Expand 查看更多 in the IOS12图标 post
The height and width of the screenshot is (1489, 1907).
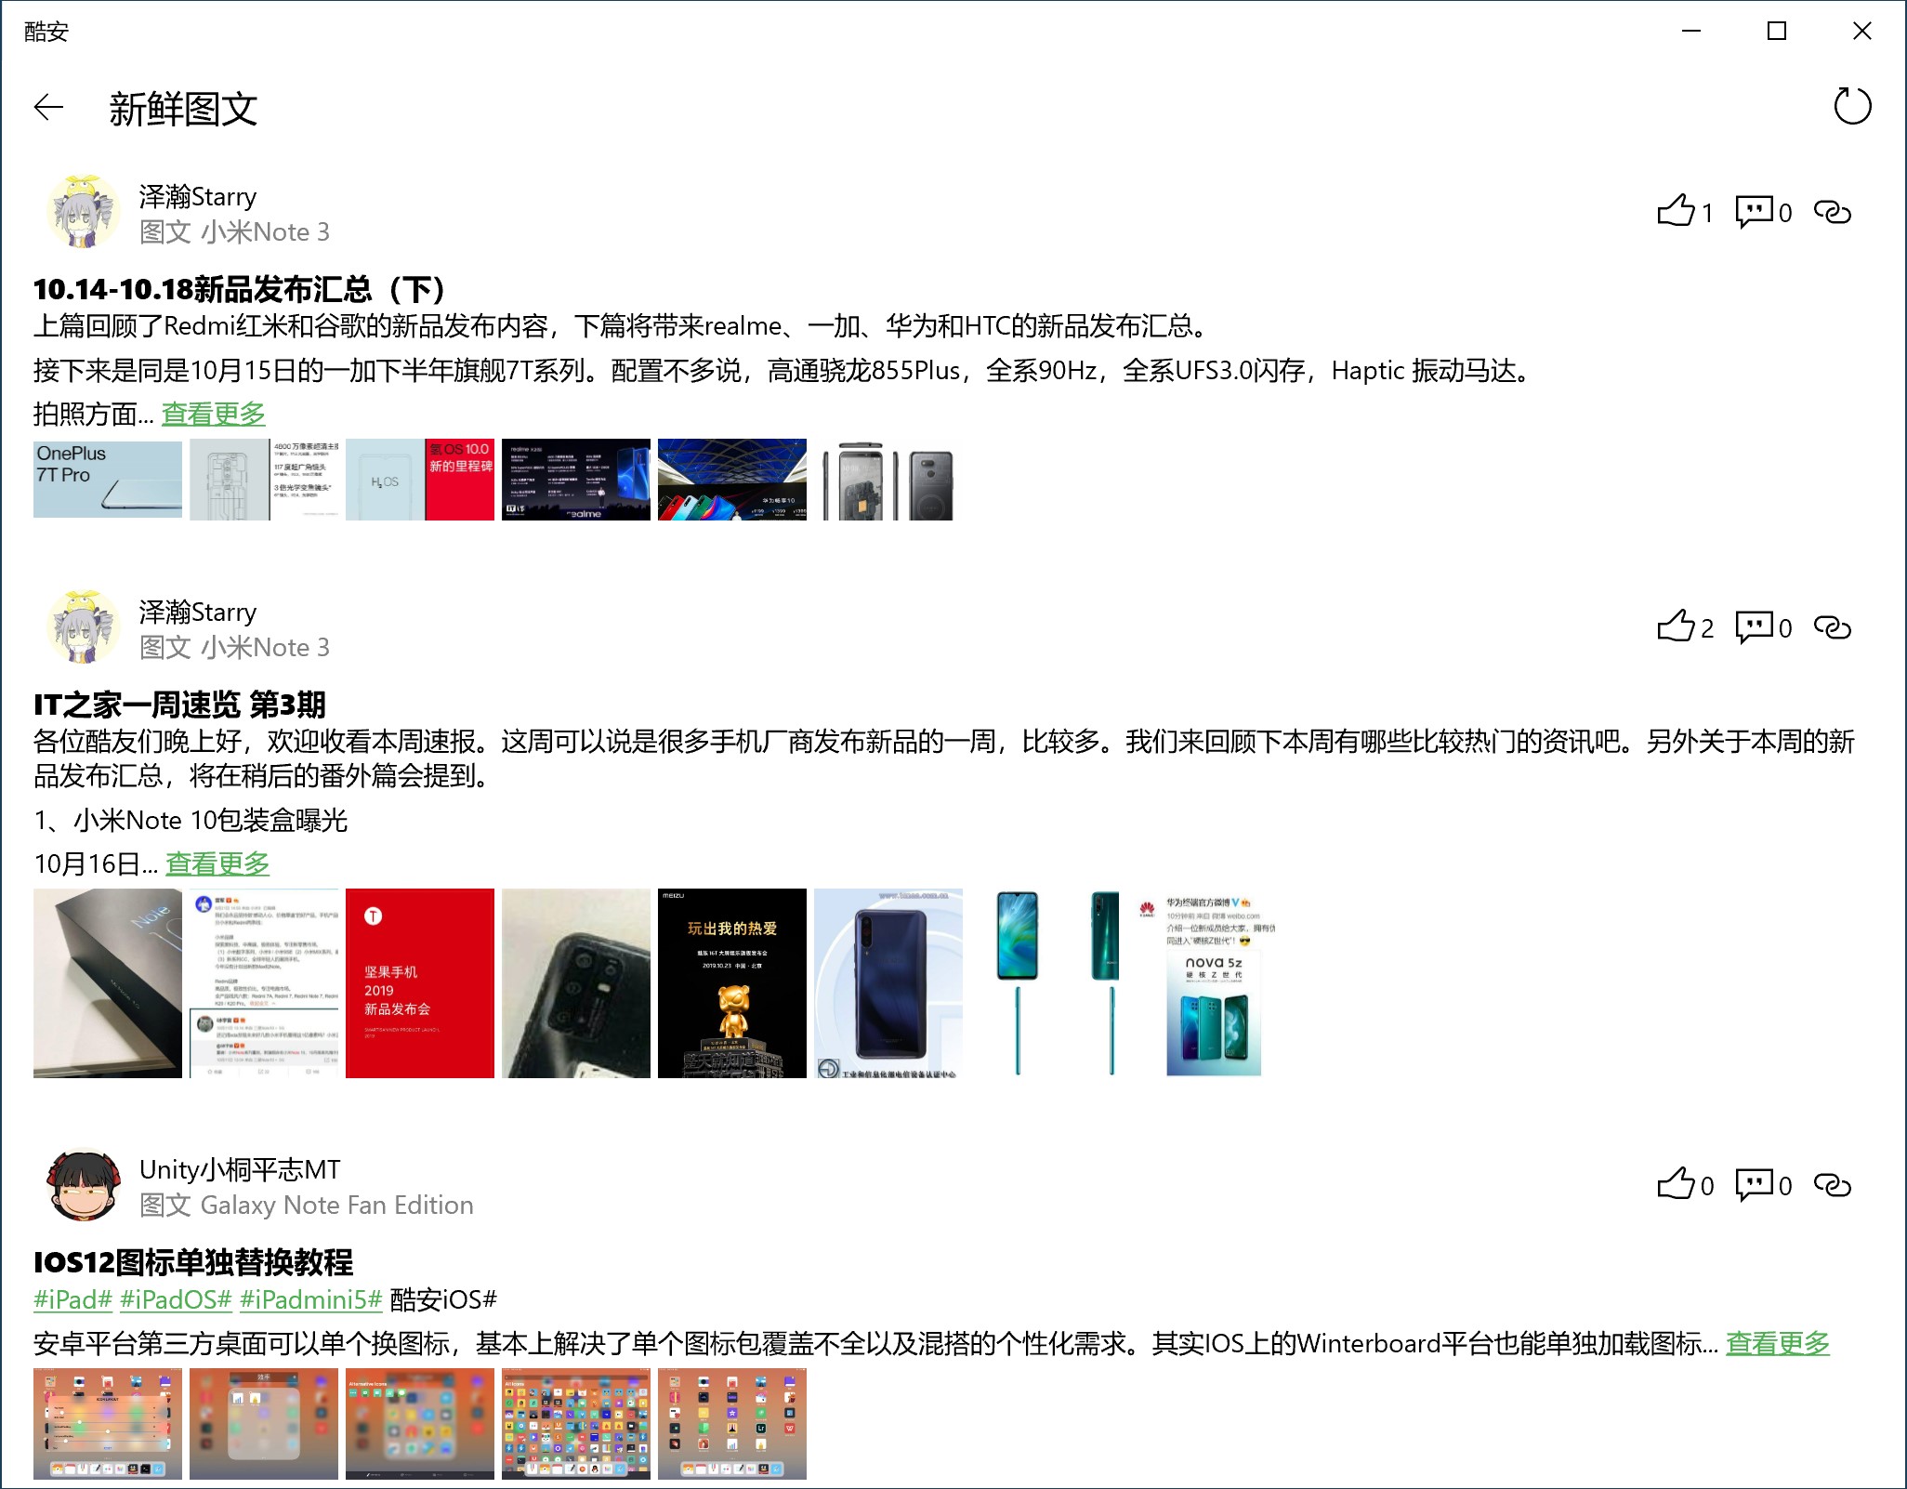coord(1777,1344)
